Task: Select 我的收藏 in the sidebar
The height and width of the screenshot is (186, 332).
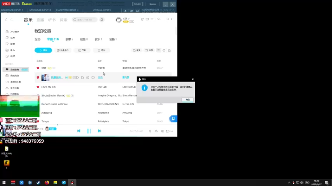Action: click(x=16, y=69)
